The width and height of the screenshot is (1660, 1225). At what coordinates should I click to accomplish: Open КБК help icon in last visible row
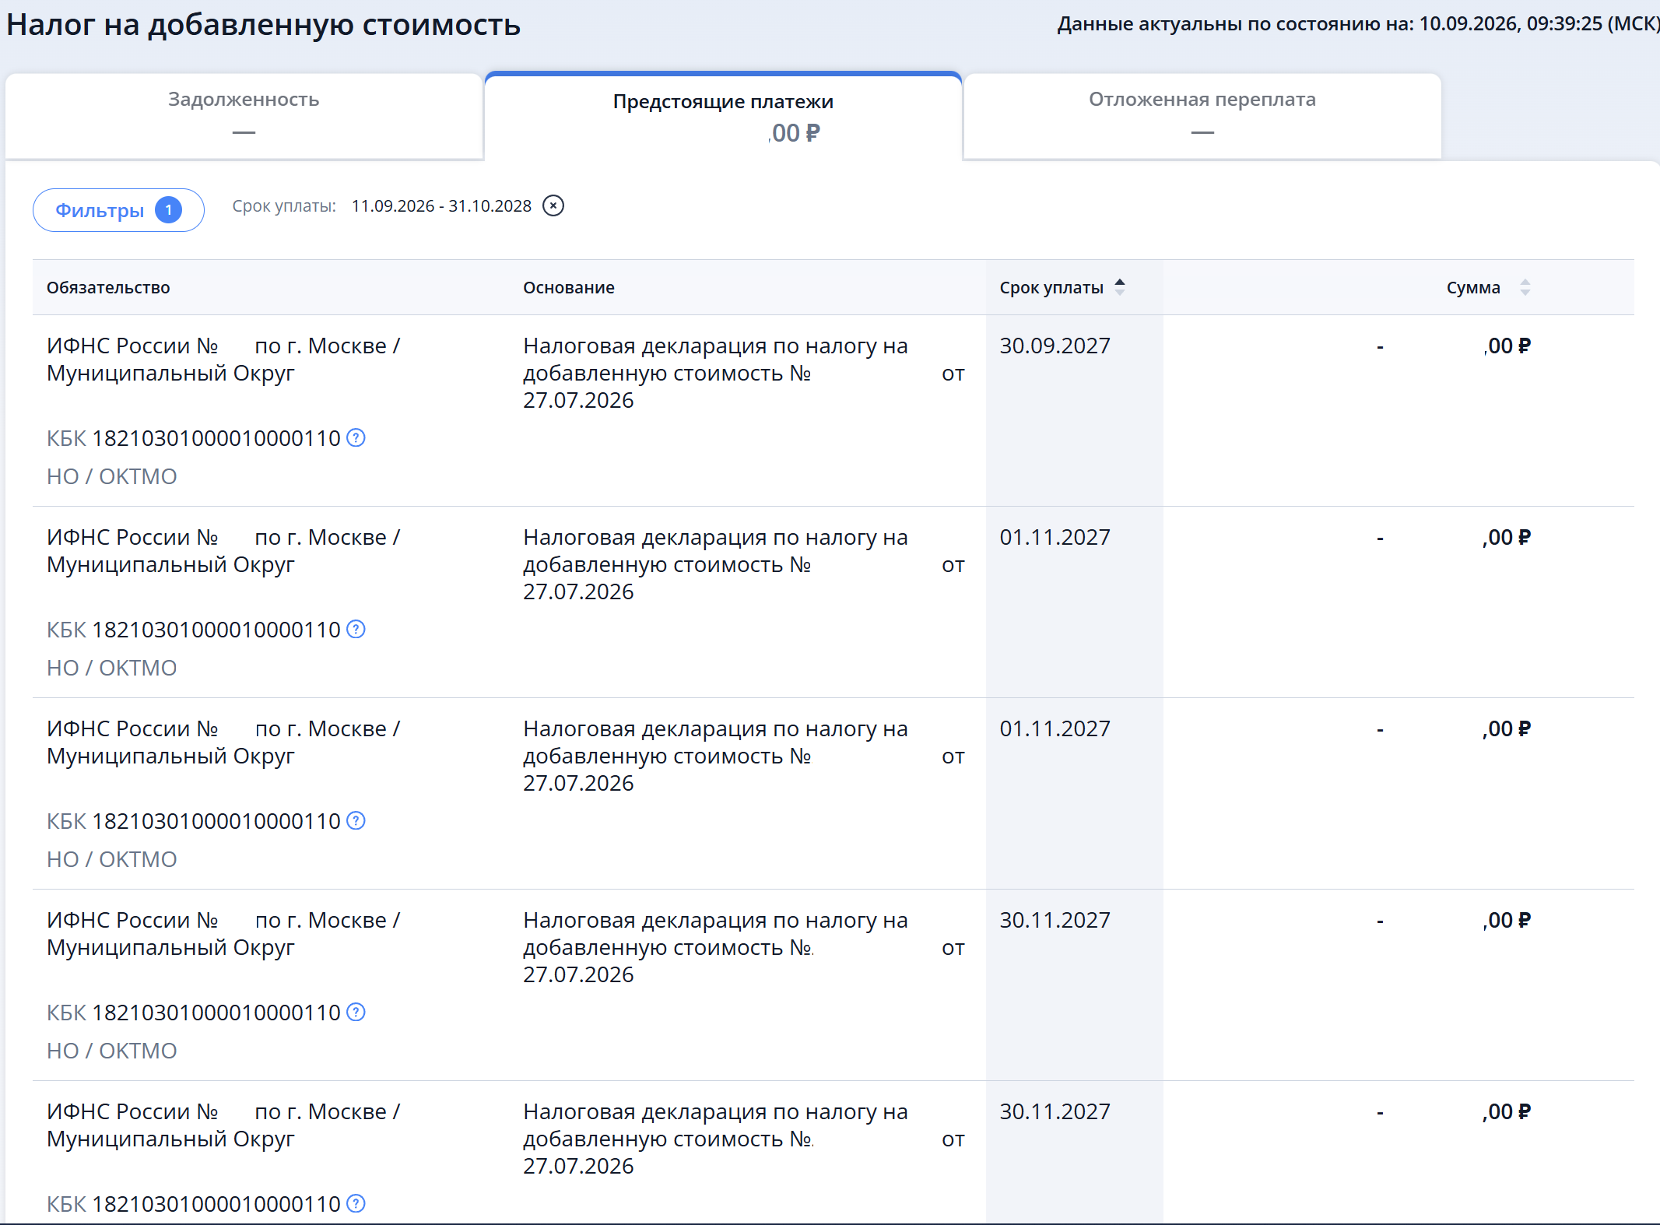(x=356, y=1203)
